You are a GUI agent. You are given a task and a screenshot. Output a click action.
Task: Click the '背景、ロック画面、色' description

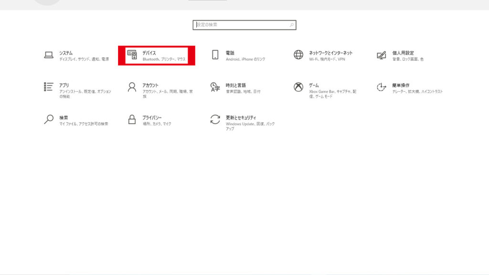click(x=408, y=59)
